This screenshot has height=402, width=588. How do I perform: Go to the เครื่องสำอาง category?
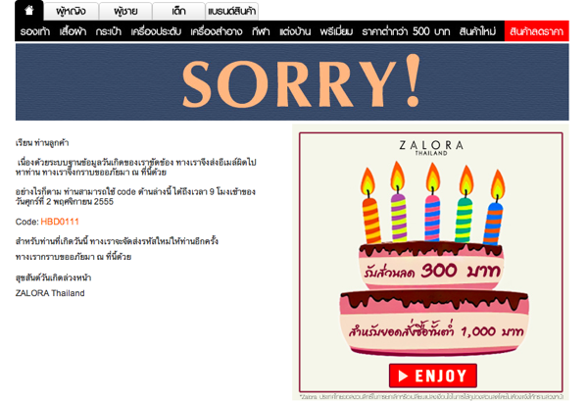216,31
